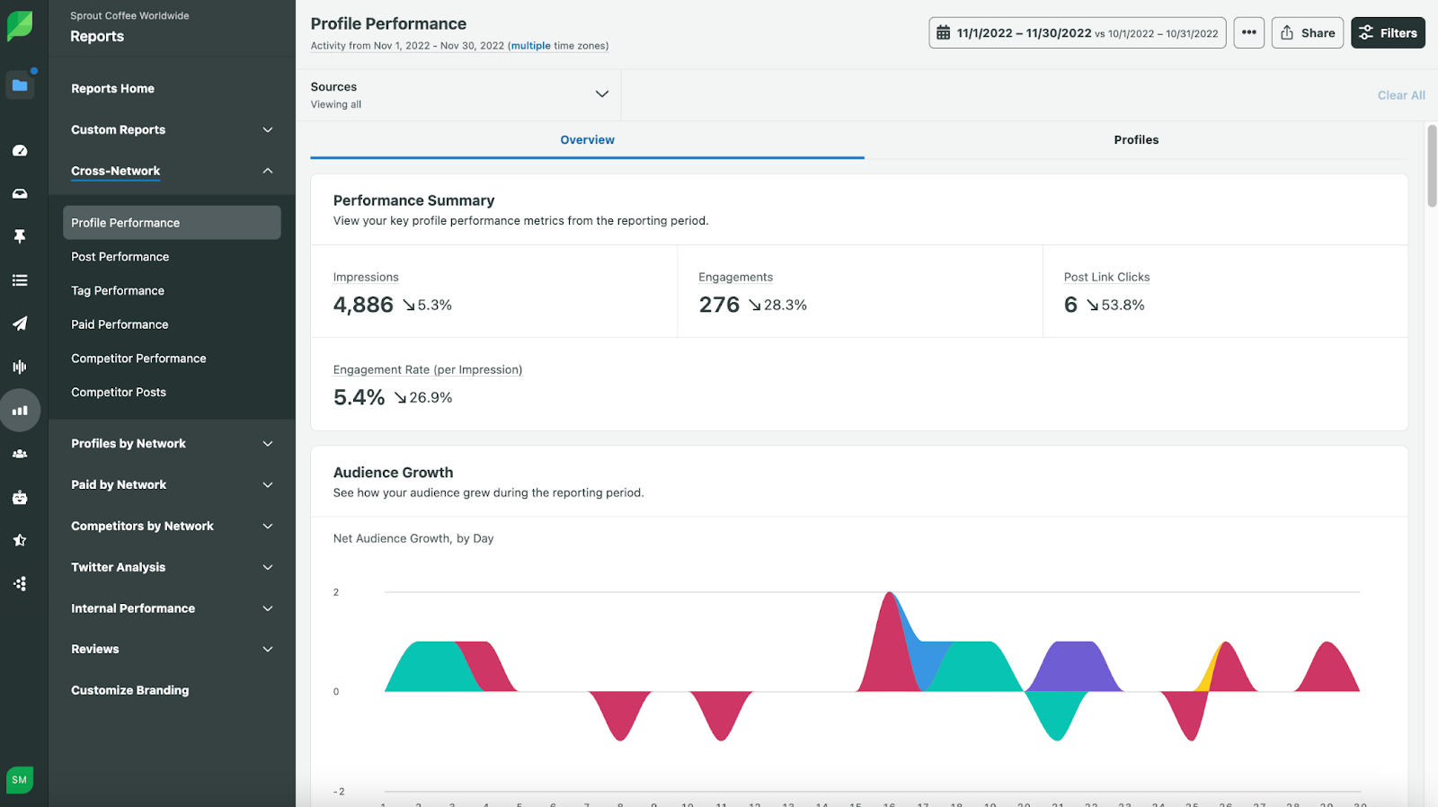Select Post Performance in sidebar
1438x807 pixels.
[120, 257]
